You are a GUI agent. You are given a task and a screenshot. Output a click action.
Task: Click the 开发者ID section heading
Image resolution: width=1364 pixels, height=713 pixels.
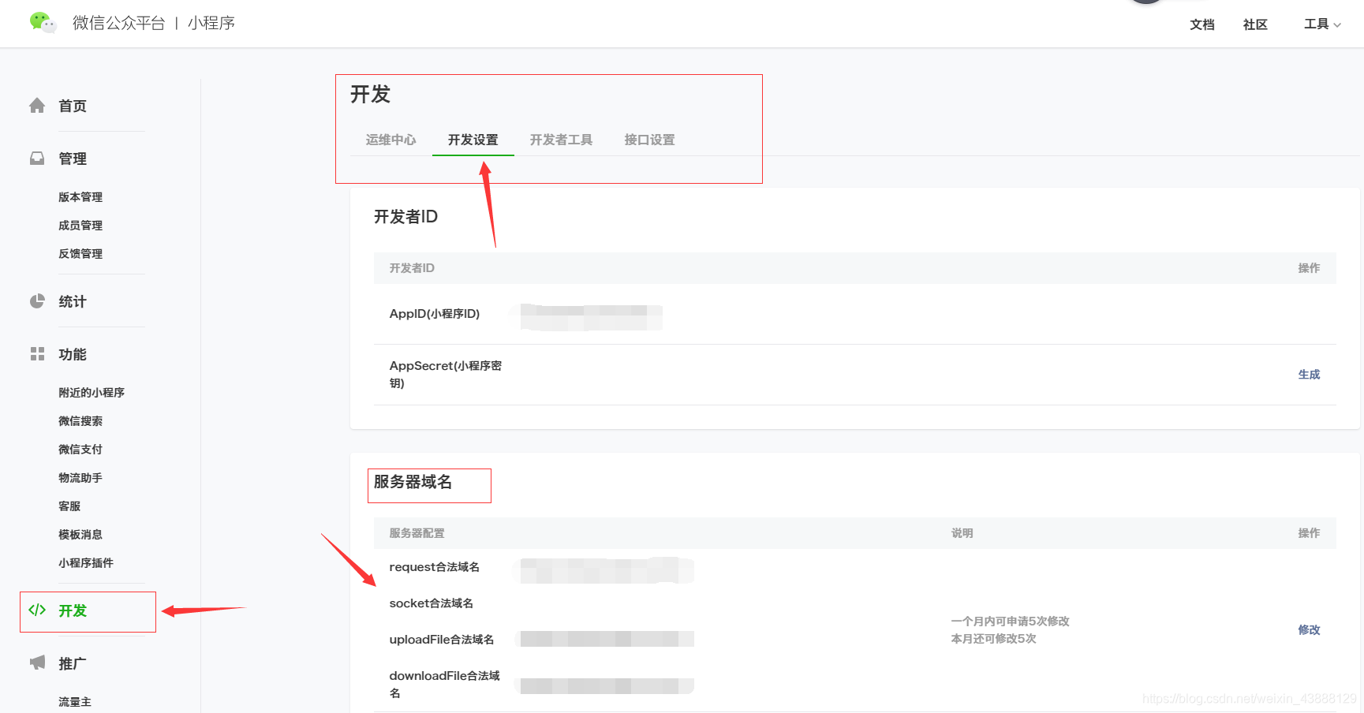(405, 217)
